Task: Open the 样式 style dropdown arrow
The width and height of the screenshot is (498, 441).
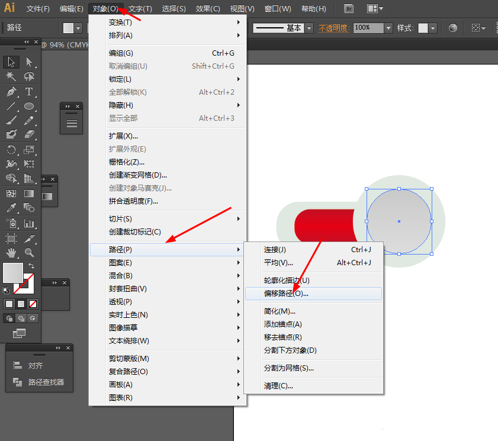Action: tap(433, 28)
